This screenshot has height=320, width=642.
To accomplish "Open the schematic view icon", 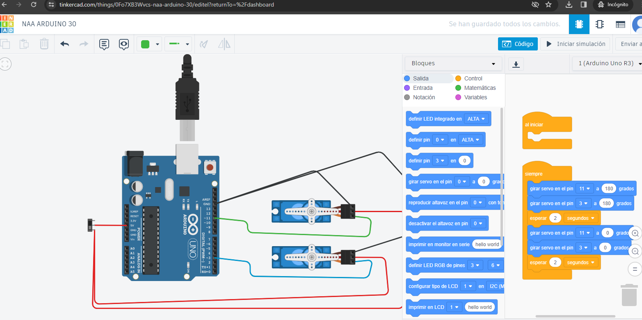I will (x=599, y=24).
